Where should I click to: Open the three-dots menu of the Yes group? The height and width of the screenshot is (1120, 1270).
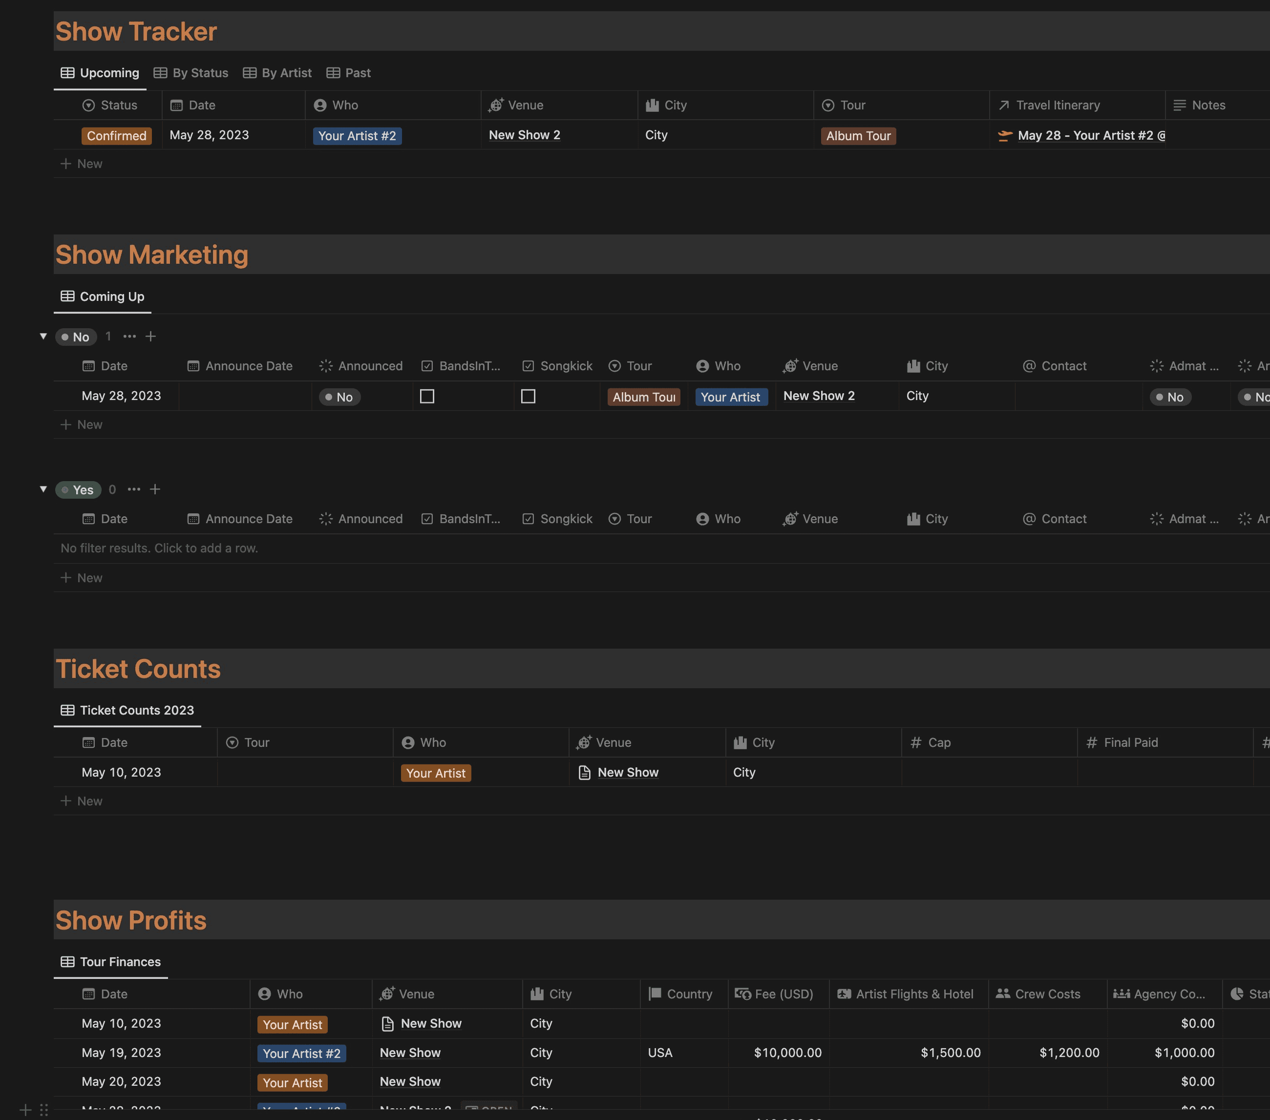point(133,489)
